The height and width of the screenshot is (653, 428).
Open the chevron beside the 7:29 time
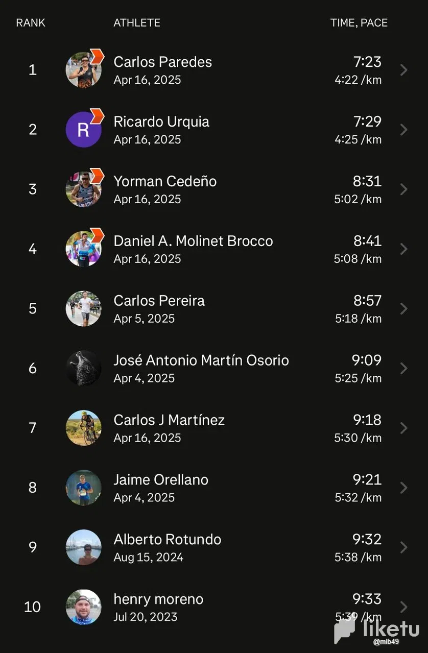pos(403,130)
